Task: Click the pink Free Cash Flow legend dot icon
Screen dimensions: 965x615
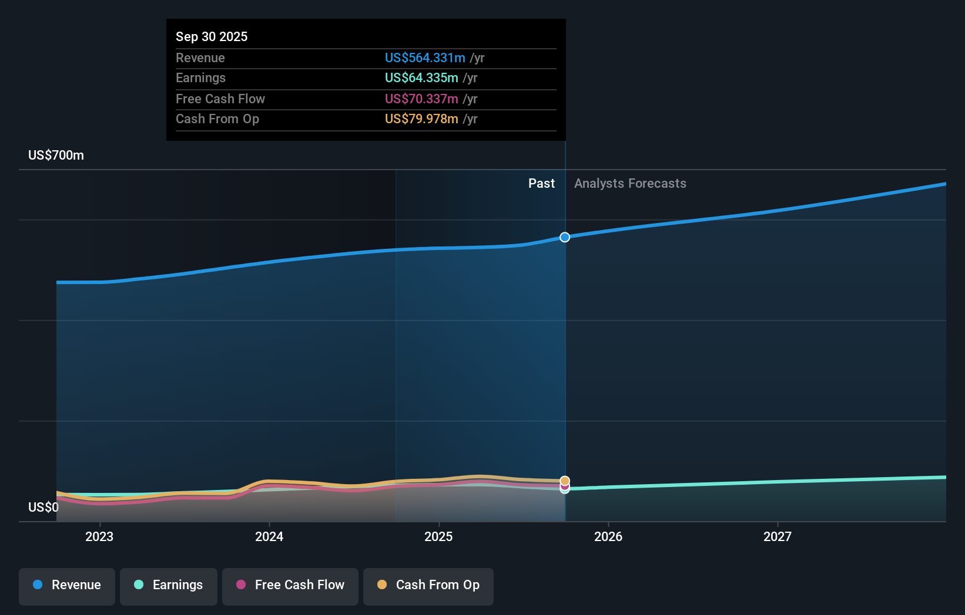Action: (240, 585)
